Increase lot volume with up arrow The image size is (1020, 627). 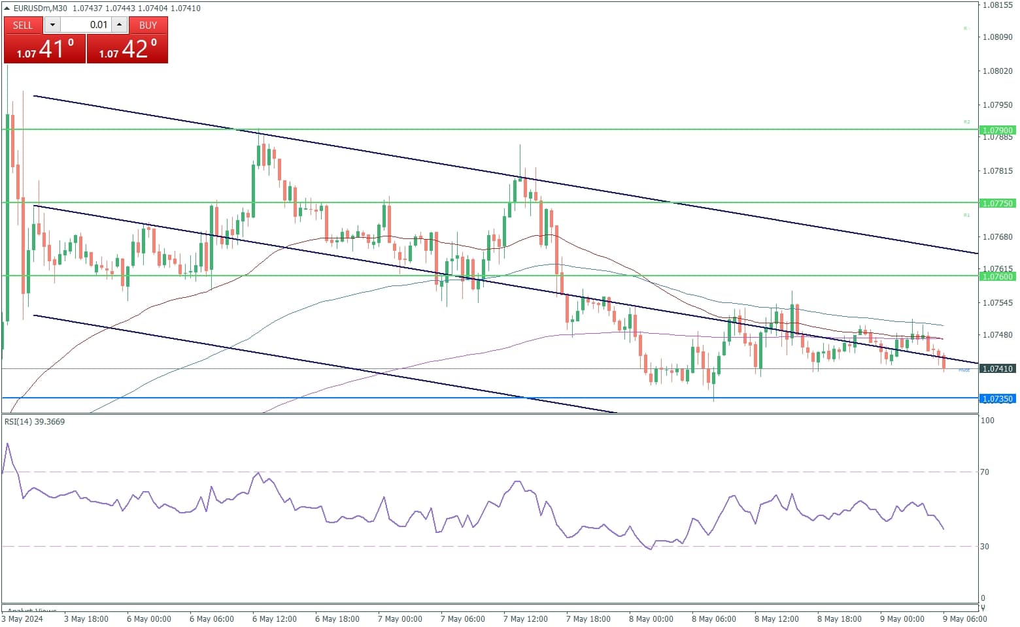119,25
